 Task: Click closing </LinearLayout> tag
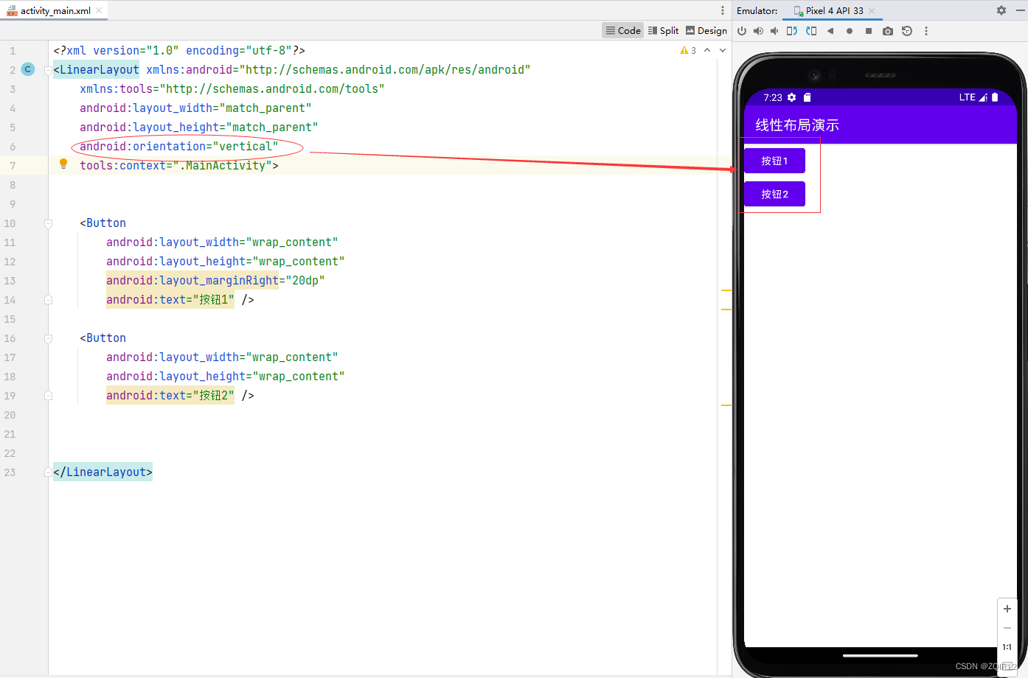[x=103, y=472]
